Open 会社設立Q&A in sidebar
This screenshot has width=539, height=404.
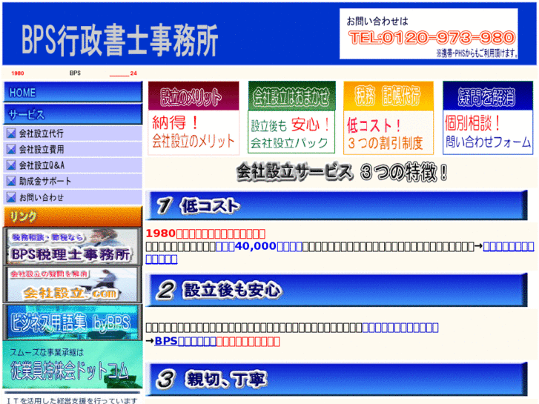73,165
